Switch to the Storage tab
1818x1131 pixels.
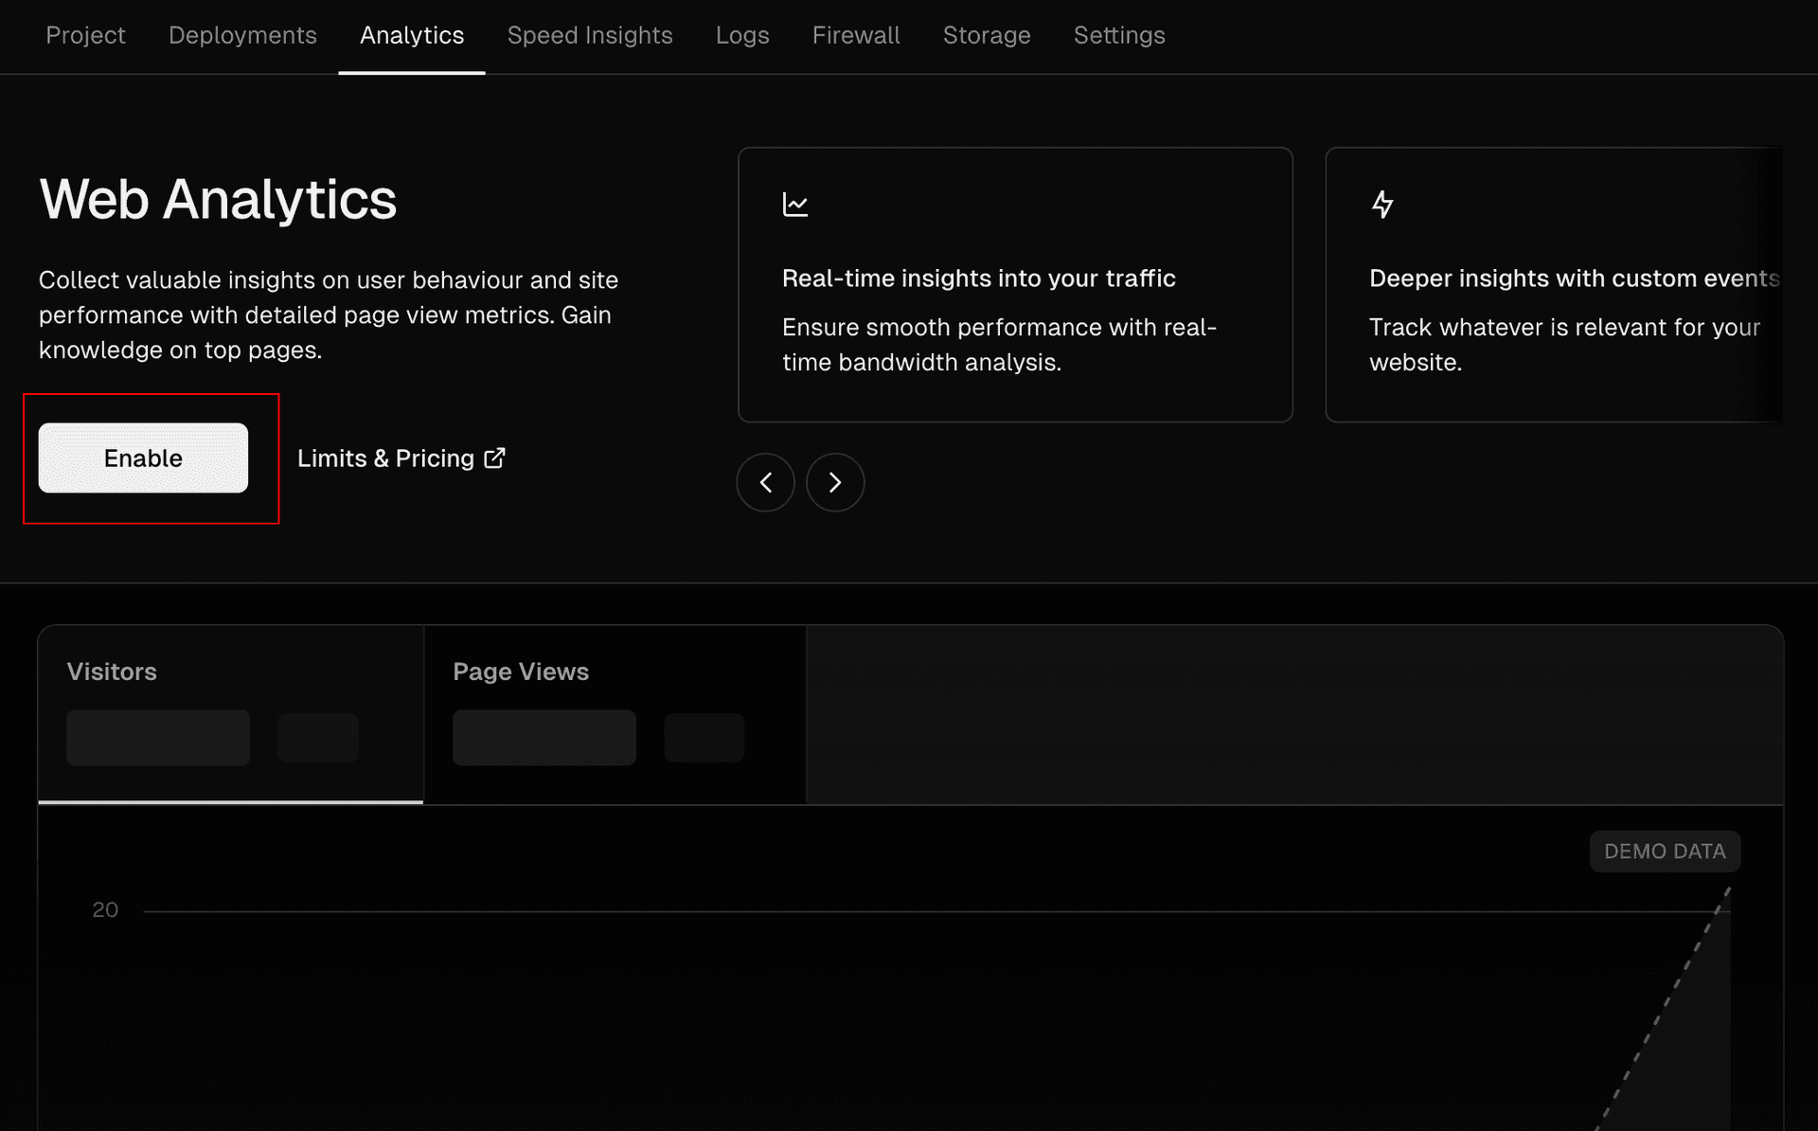pyautogui.click(x=987, y=35)
